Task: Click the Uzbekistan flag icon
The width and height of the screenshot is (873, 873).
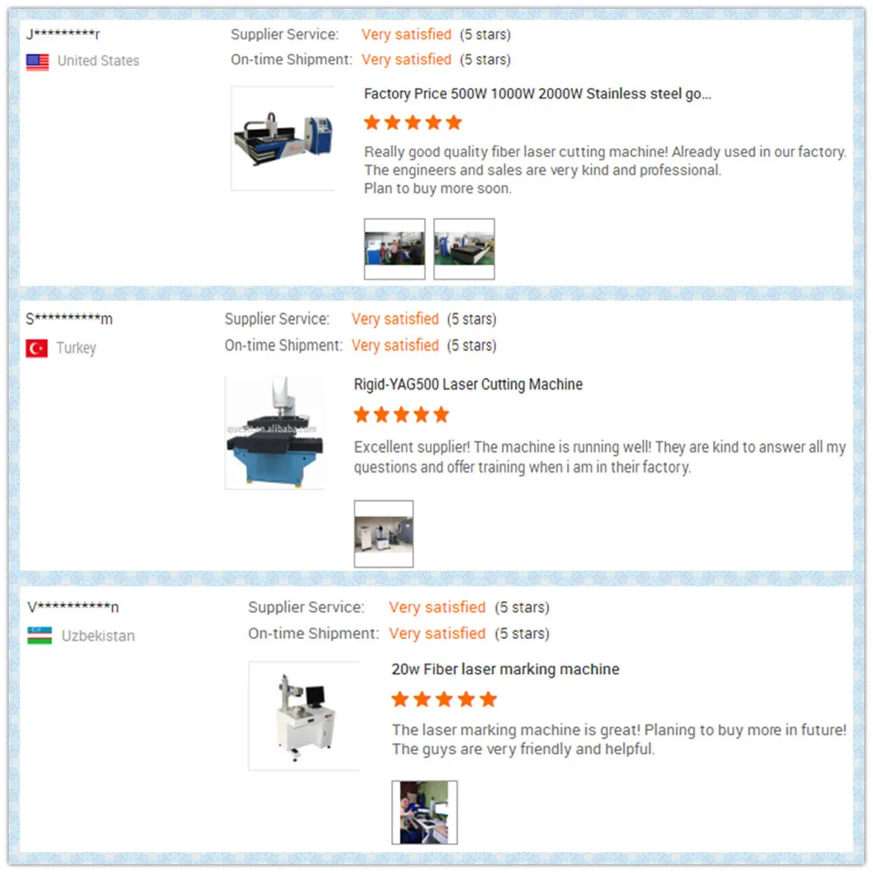Action: (x=39, y=636)
